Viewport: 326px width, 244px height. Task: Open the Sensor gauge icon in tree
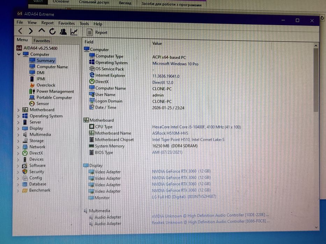click(32, 103)
